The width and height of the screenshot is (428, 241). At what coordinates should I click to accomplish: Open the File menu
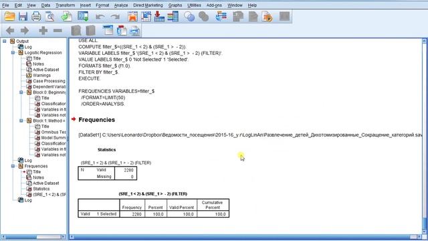(5, 5)
